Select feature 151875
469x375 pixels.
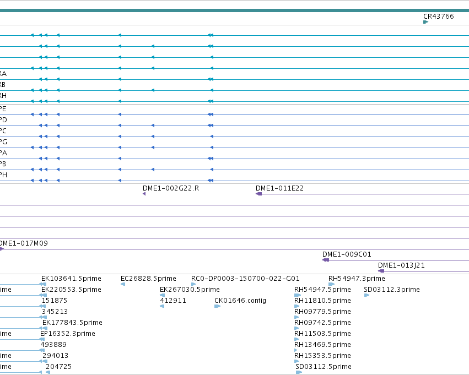click(55, 301)
